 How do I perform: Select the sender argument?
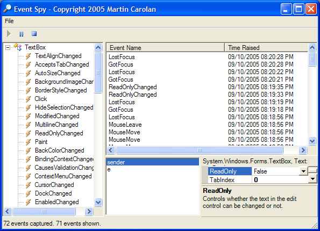click(153, 162)
